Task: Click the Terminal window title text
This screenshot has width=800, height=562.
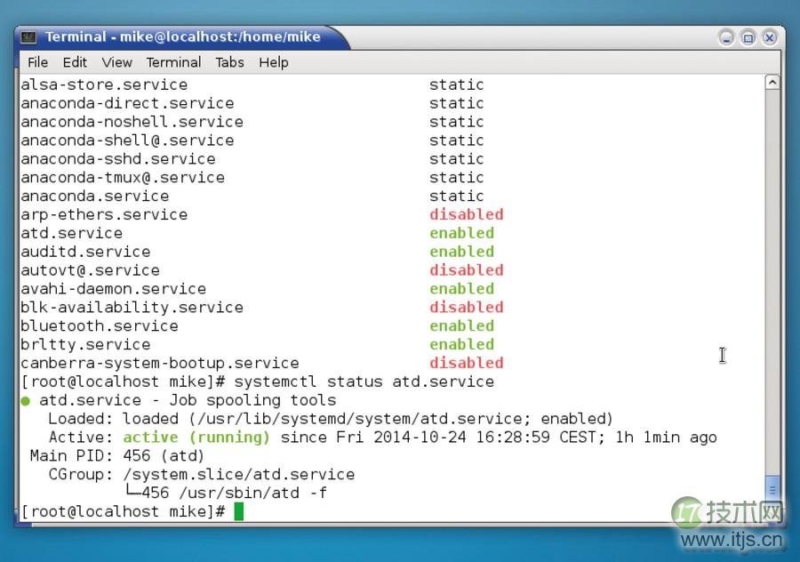Action: 182,36
